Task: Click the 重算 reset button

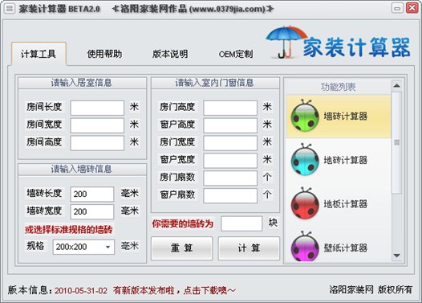Action: (181, 248)
